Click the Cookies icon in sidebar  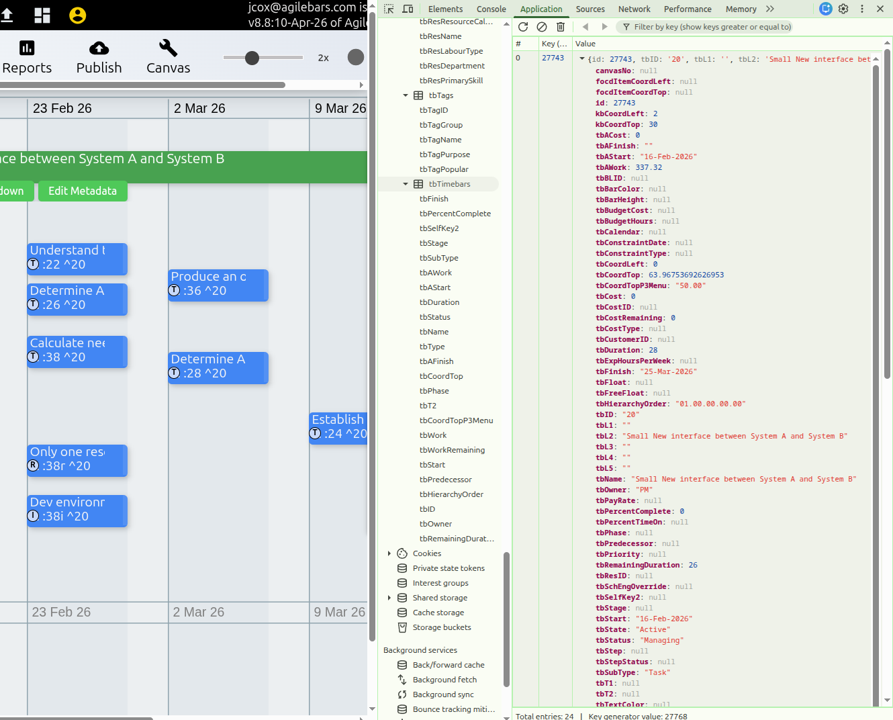coord(402,553)
